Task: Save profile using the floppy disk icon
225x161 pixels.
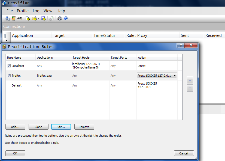Action: (44, 18)
